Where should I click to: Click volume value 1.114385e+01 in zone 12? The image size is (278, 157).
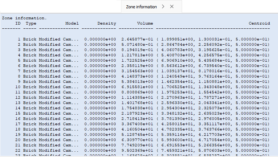[x=137, y=97]
